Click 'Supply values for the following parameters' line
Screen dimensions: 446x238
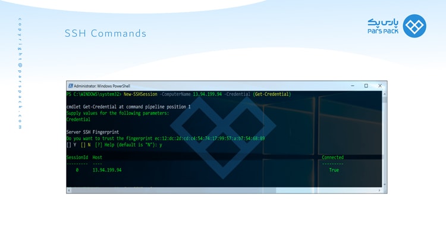118,113
